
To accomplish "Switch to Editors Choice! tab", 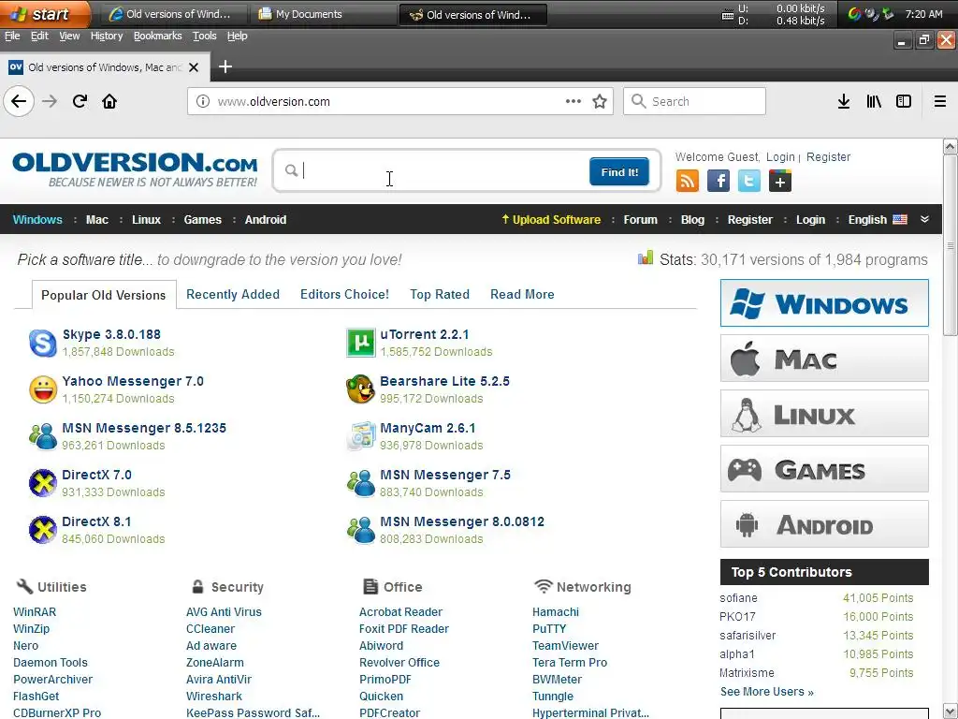I will click(344, 294).
